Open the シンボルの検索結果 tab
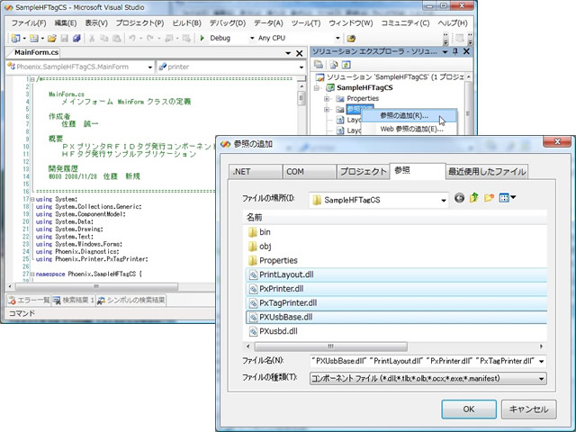The width and height of the screenshot is (576, 432). click(131, 300)
